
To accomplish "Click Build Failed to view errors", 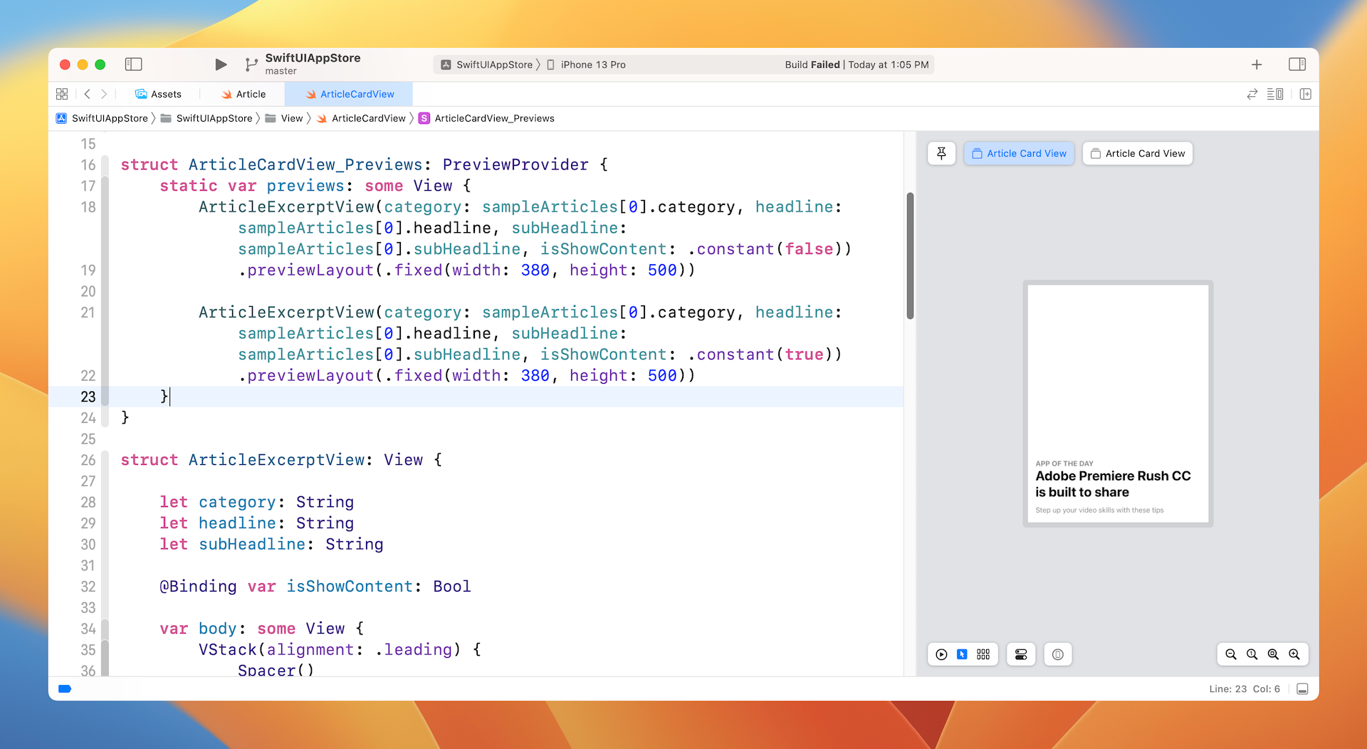I will pos(813,64).
